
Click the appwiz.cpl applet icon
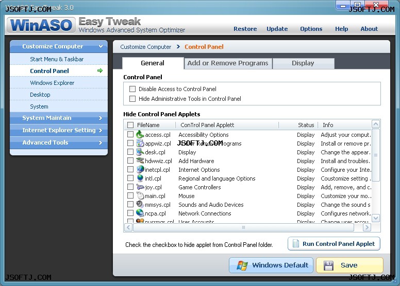tap(140, 144)
